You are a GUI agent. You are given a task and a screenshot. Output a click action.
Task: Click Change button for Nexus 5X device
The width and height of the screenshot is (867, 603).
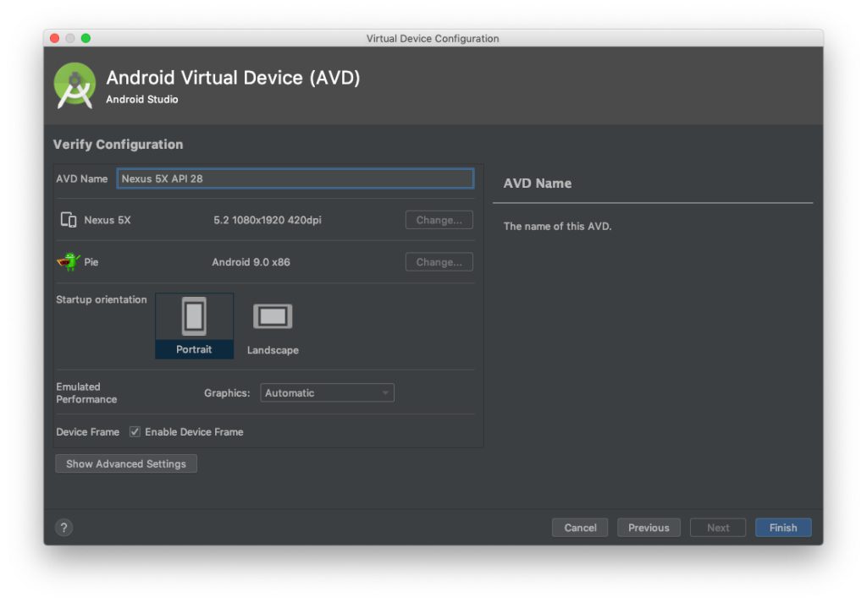439,220
